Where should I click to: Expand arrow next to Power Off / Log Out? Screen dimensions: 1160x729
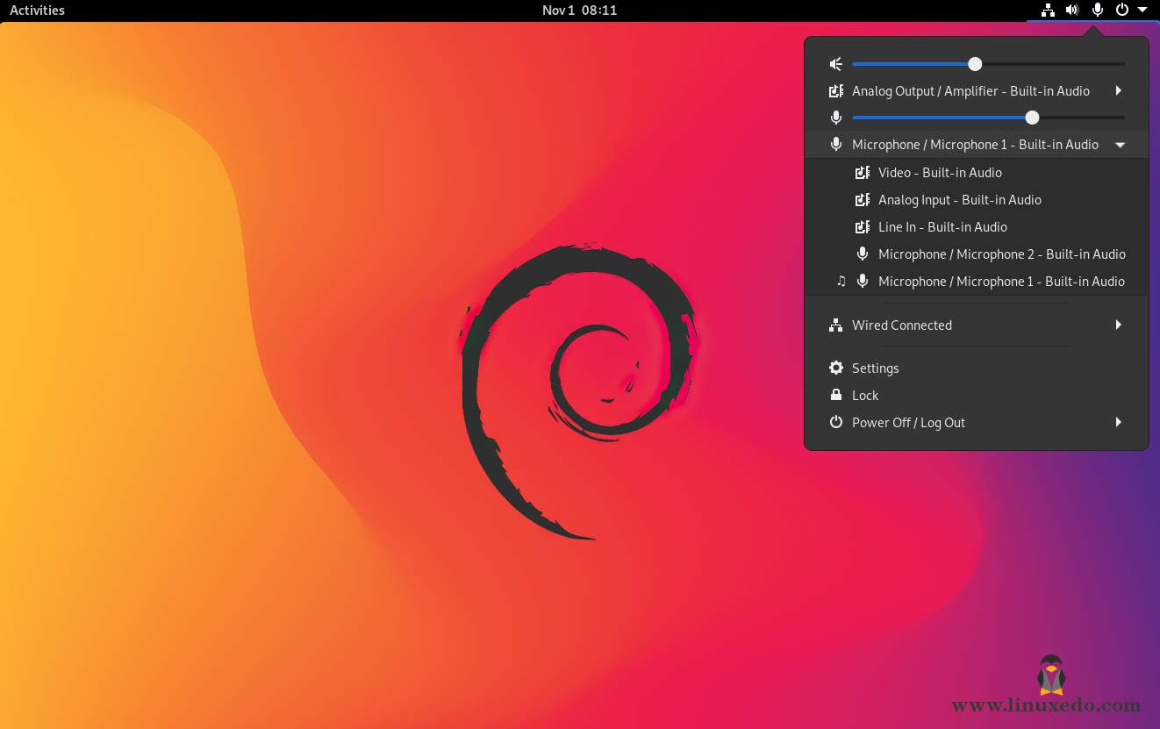pos(1119,422)
